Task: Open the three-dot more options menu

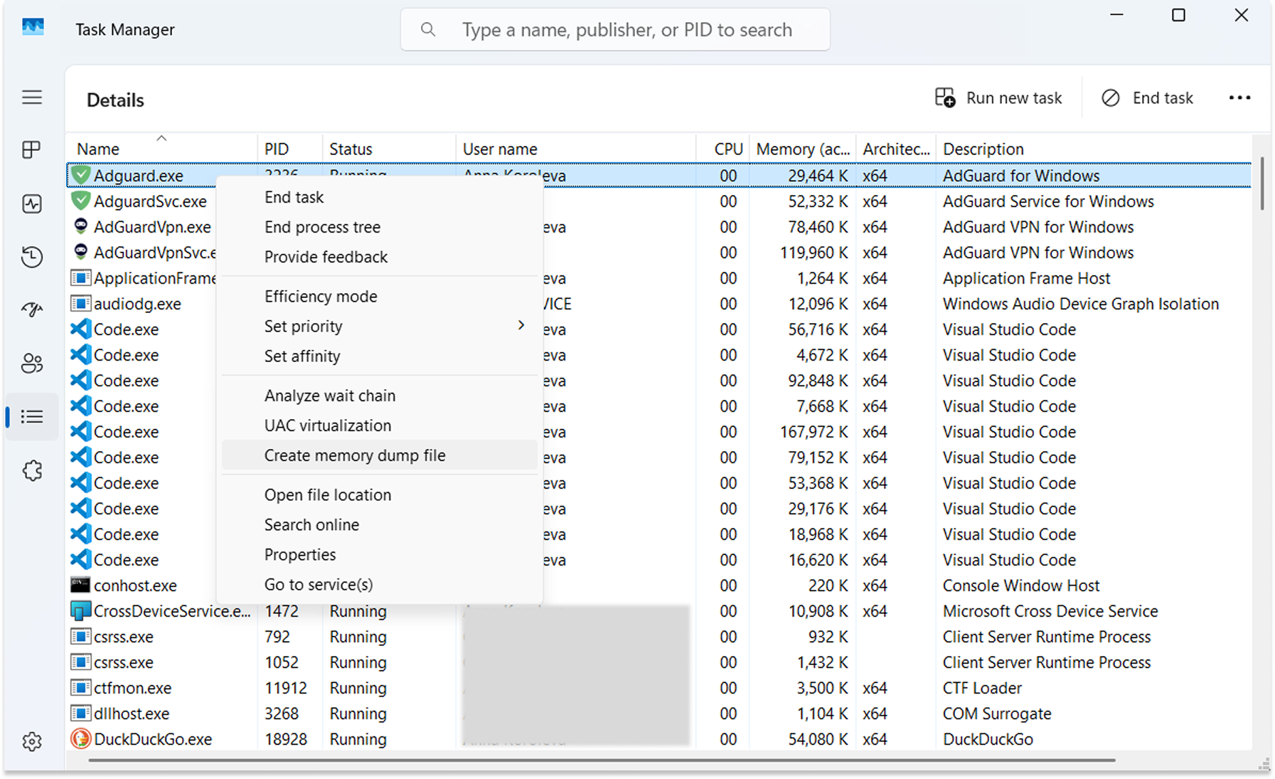Action: pos(1239,97)
